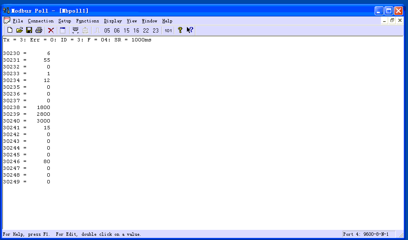Viewport: 408px width, 240px height.
Task: Click the printer icon in toolbar
Action: pos(39,30)
